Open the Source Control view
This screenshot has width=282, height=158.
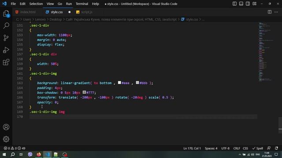click(6, 38)
